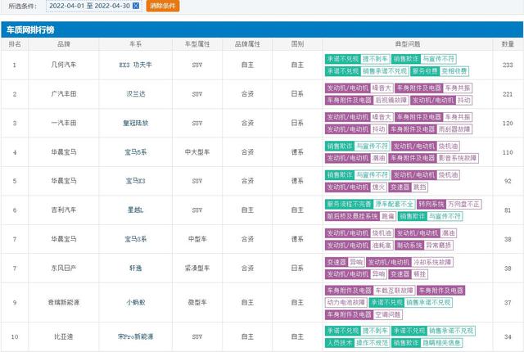Image resolution: width=524 pixels, height=352 pixels.
Task: Click the 车质网排行榜 panel title
Action: click(x=30, y=30)
